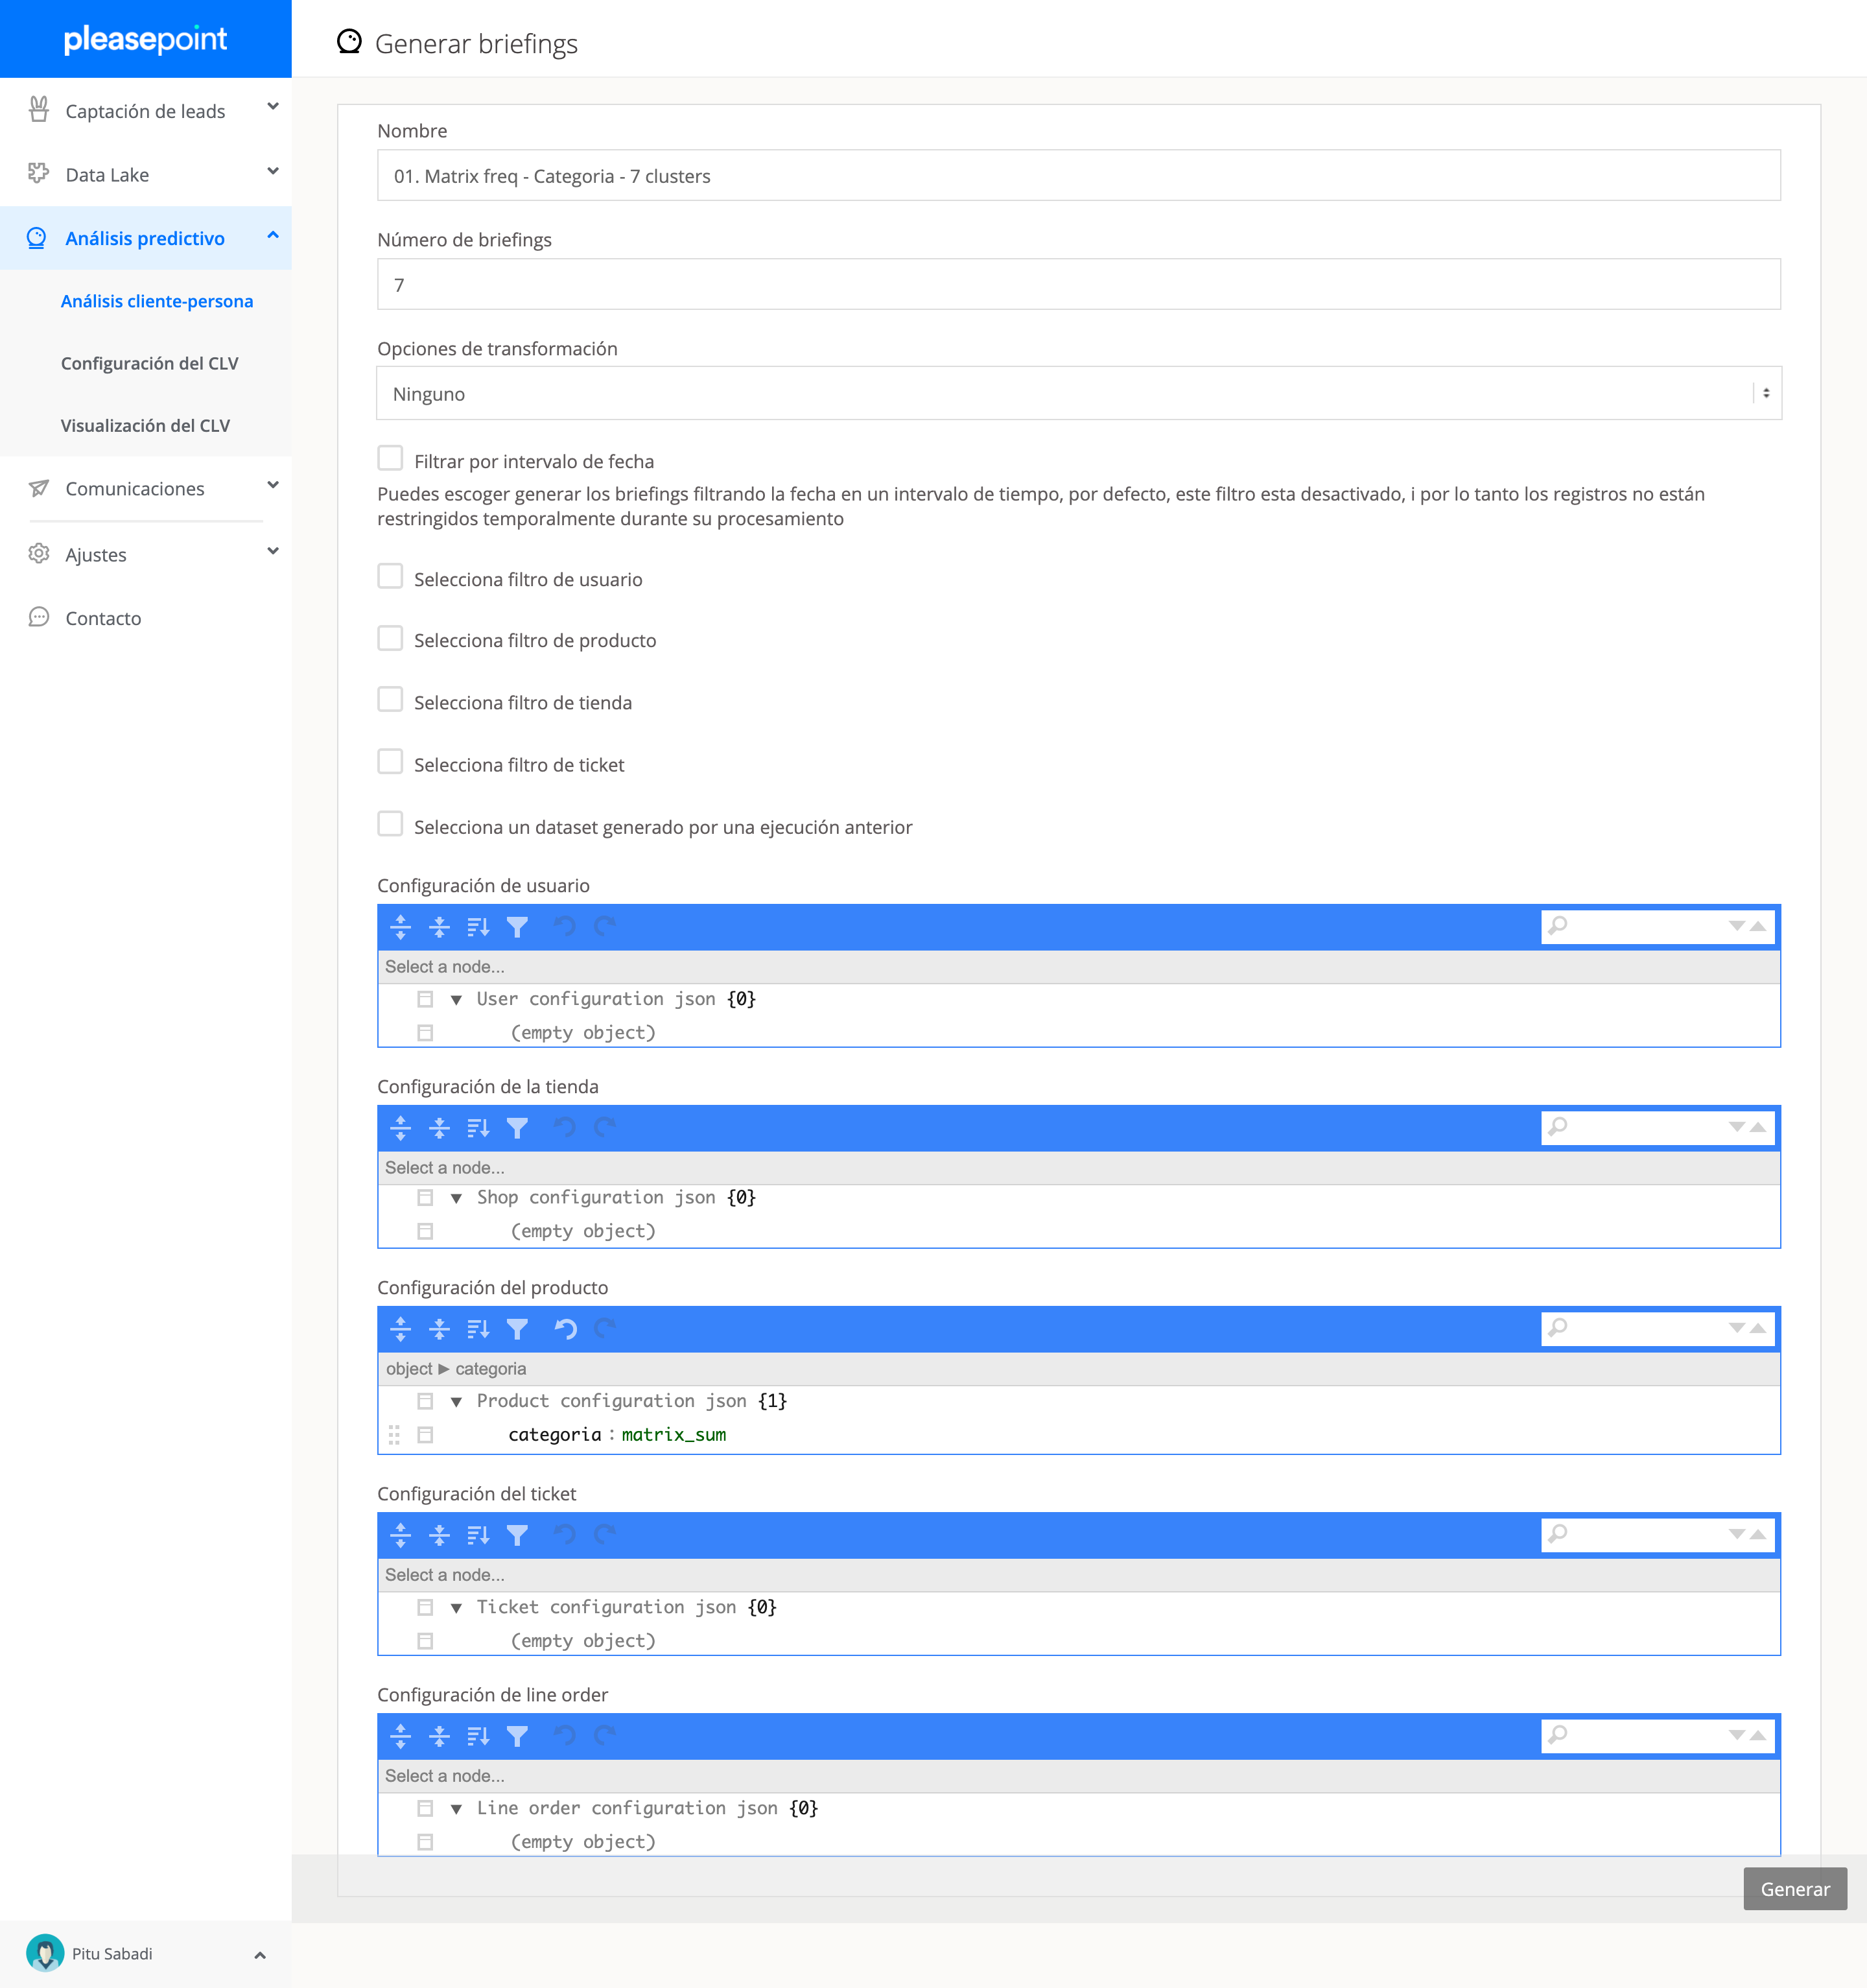Click filter icon in Ticket configuration toolbar
Screen dimensions: 1867x1988
(517, 1535)
